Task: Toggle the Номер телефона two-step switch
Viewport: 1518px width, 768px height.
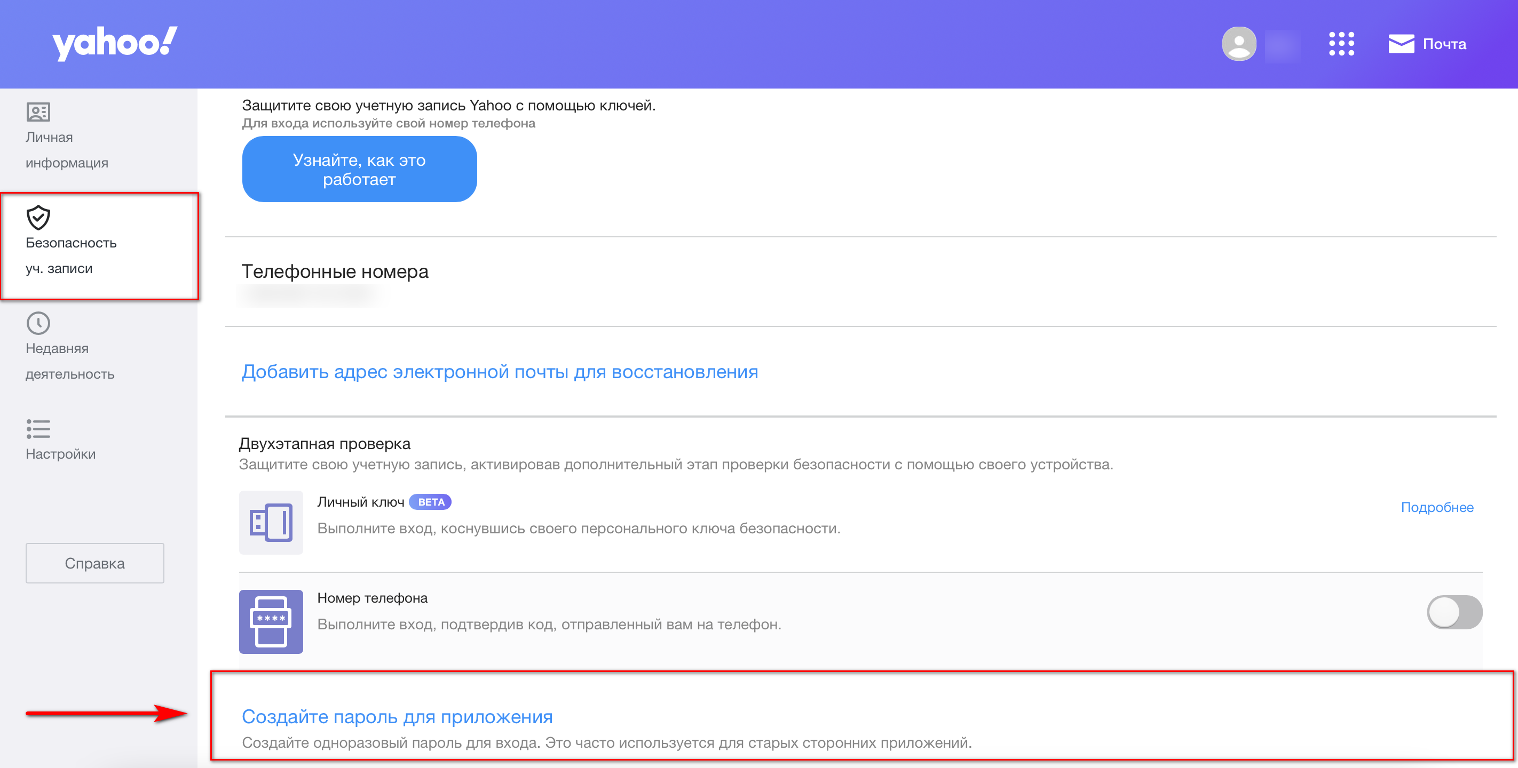Action: pyautogui.click(x=1454, y=612)
